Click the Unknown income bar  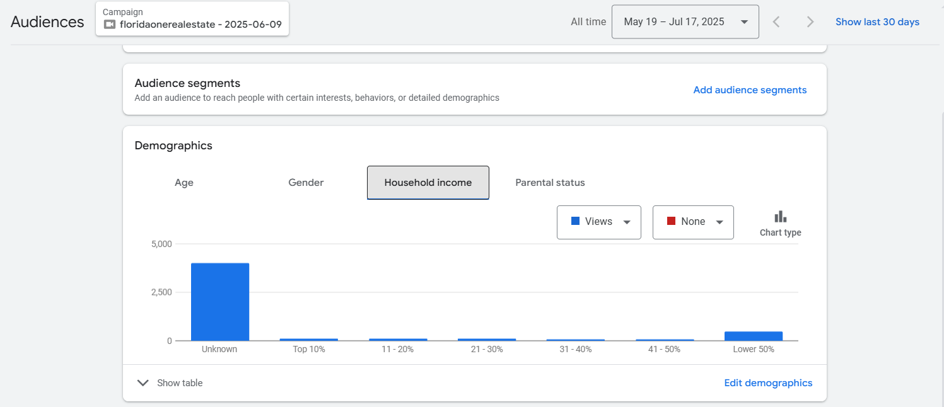coord(220,302)
